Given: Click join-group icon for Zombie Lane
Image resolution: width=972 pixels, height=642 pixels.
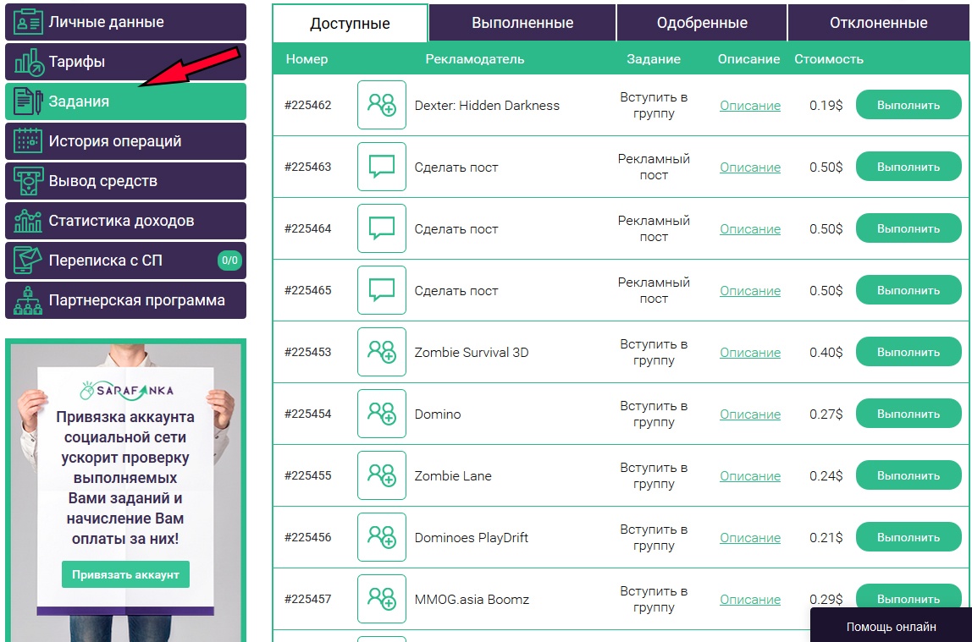Looking at the screenshot, I should [x=382, y=475].
